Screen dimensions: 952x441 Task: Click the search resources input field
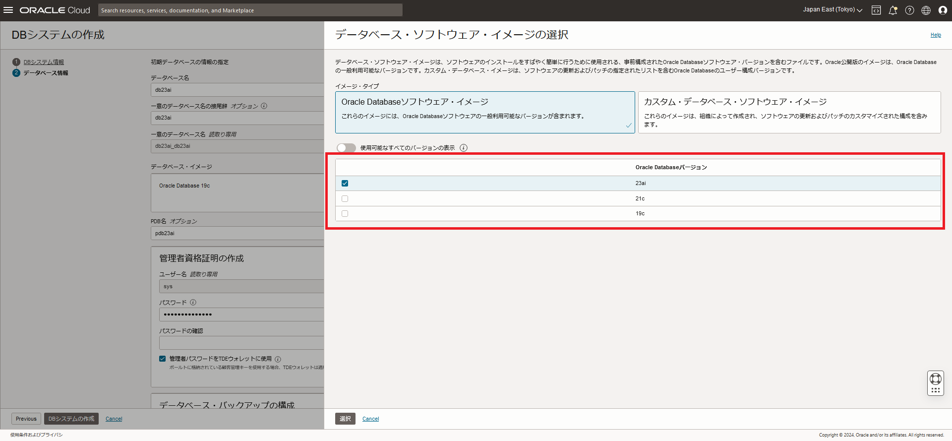click(250, 10)
